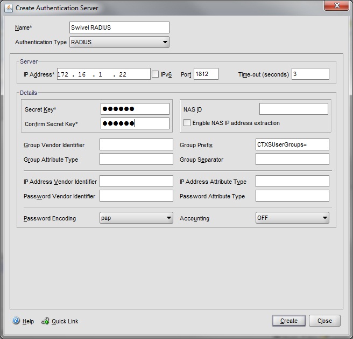The height and width of the screenshot is (339, 353).
Task: Open the Help link
Action: point(28,321)
